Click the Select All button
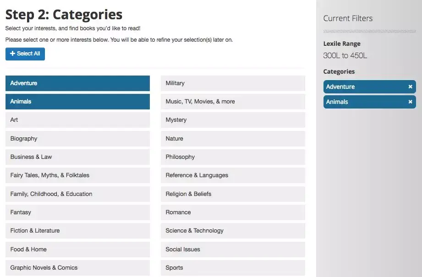 (25, 54)
